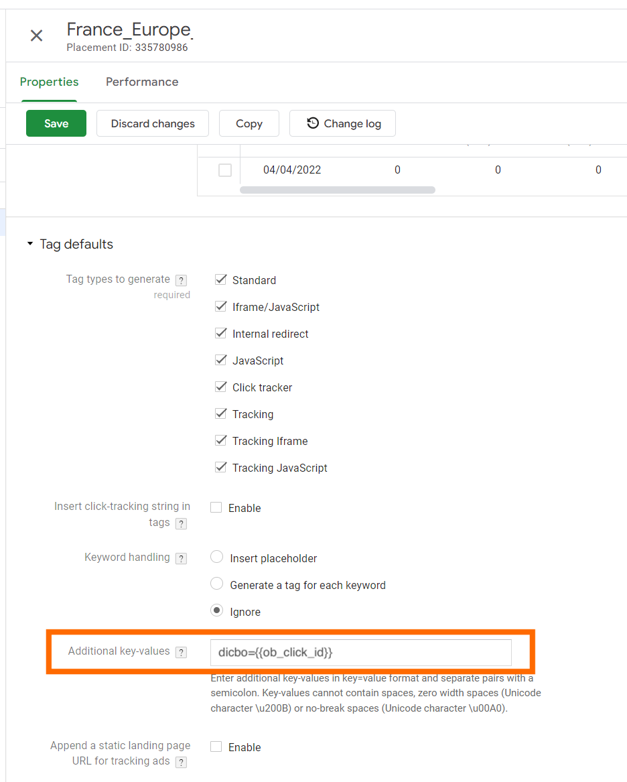Open the Properties tab
This screenshot has height=782, width=627.
pos(49,82)
